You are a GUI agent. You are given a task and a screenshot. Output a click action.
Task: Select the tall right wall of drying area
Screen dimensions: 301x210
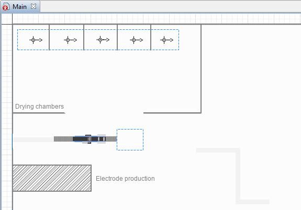(x=201, y=68)
